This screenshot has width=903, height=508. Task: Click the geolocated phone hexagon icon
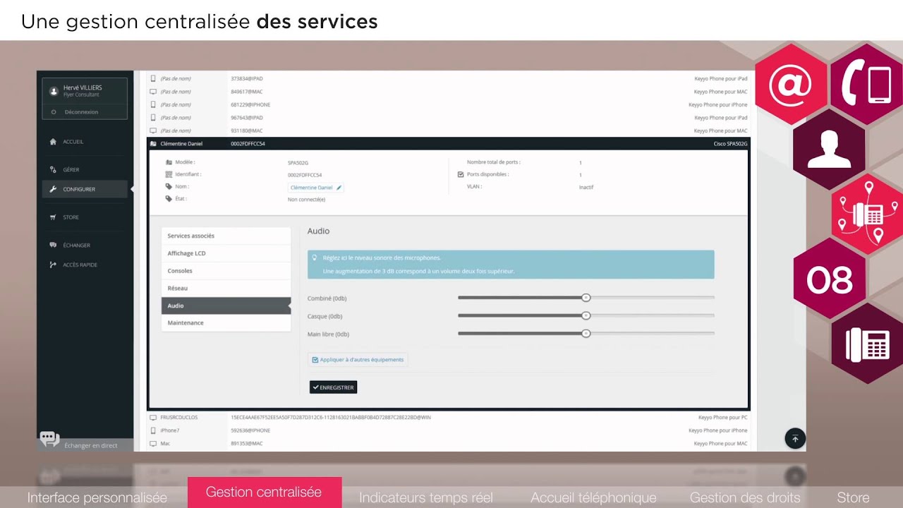[x=868, y=214]
